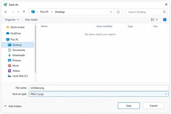This screenshot has height=114, width=171.
Task: Click the Cancel button
Action: click(x=153, y=106)
